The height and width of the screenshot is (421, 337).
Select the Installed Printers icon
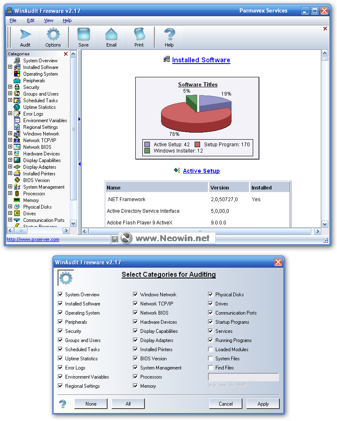click(17, 173)
